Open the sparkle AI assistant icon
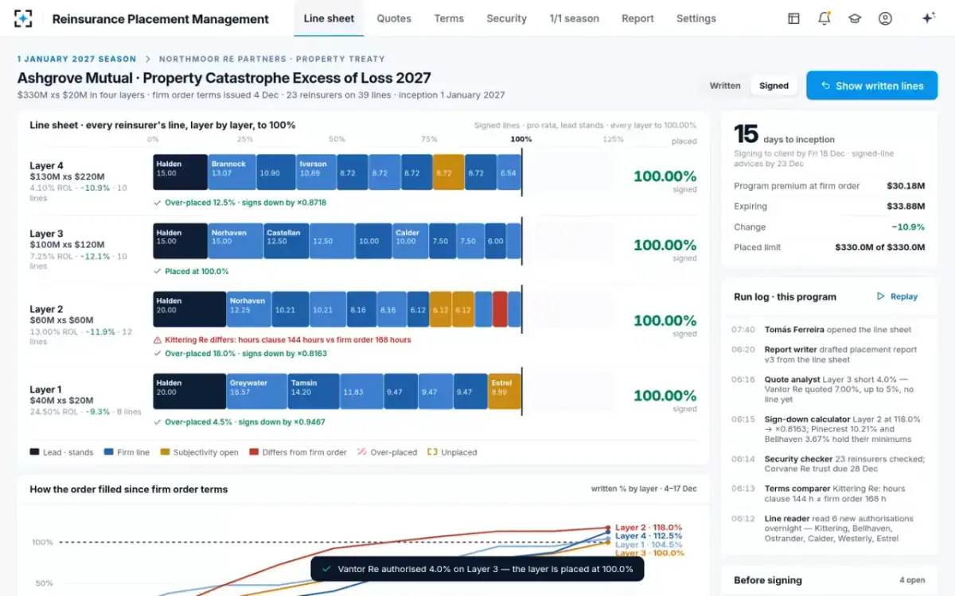 [928, 18]
